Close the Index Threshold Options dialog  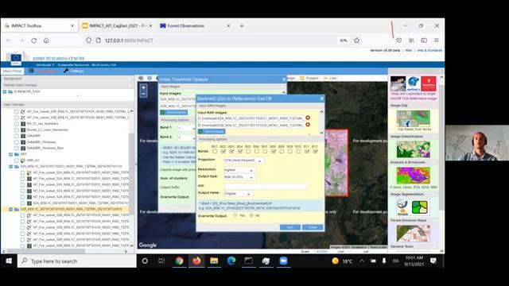284,79
